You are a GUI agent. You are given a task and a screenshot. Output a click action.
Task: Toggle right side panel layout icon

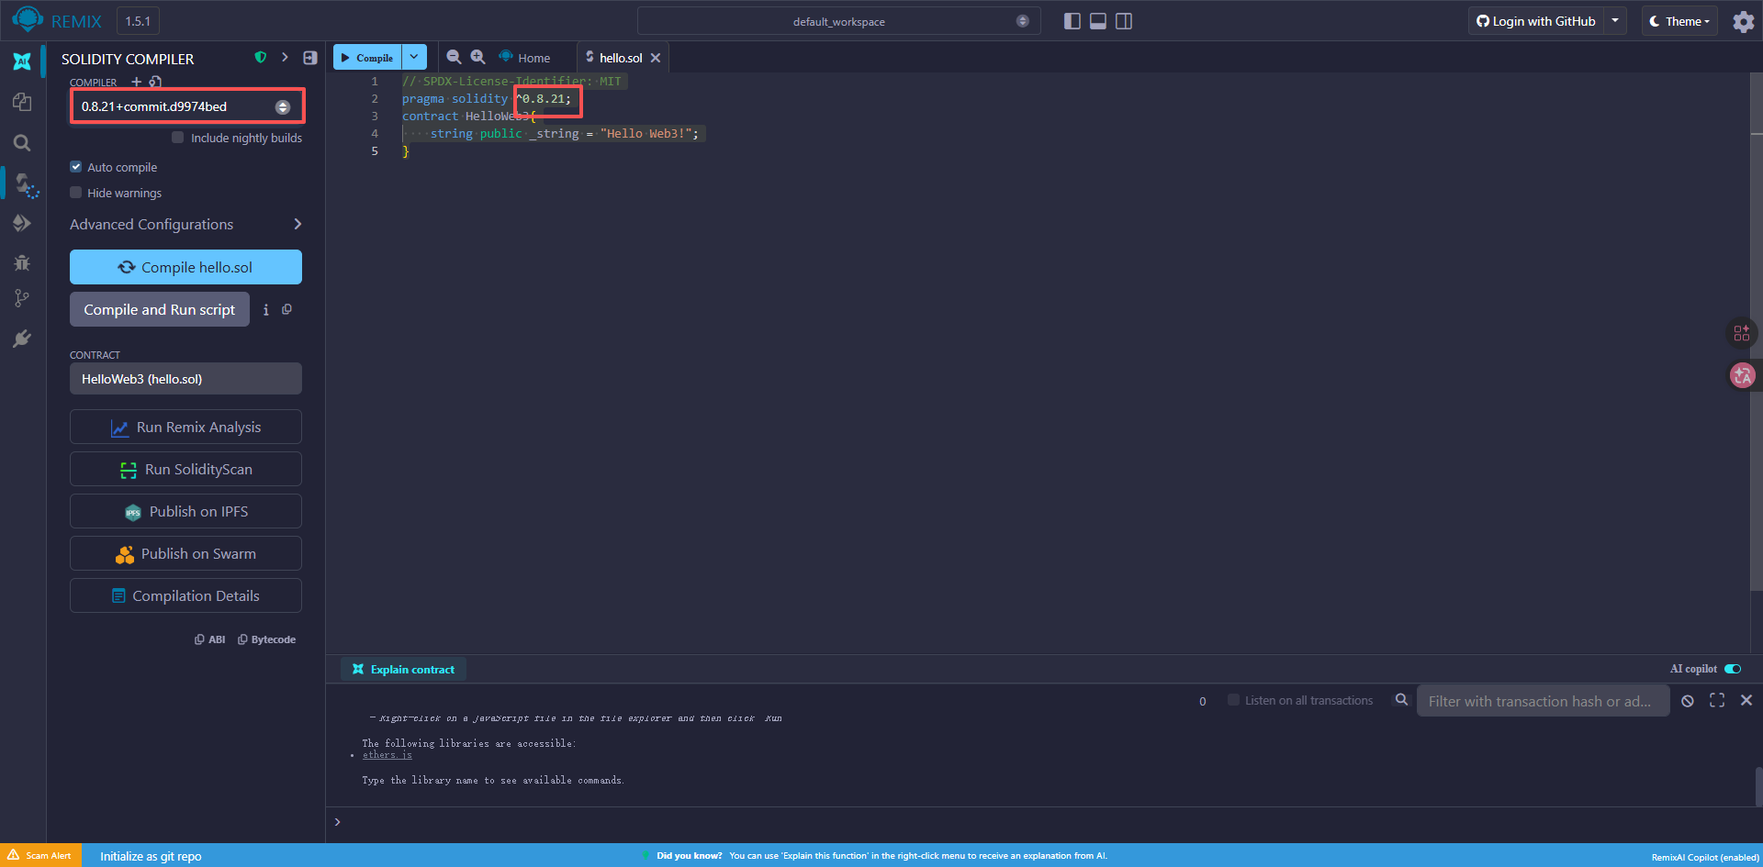pos(1123,21)
